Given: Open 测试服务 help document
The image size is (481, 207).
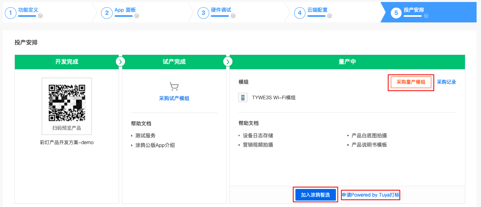Looking at the screenshot, I should (x=146, y=136).
